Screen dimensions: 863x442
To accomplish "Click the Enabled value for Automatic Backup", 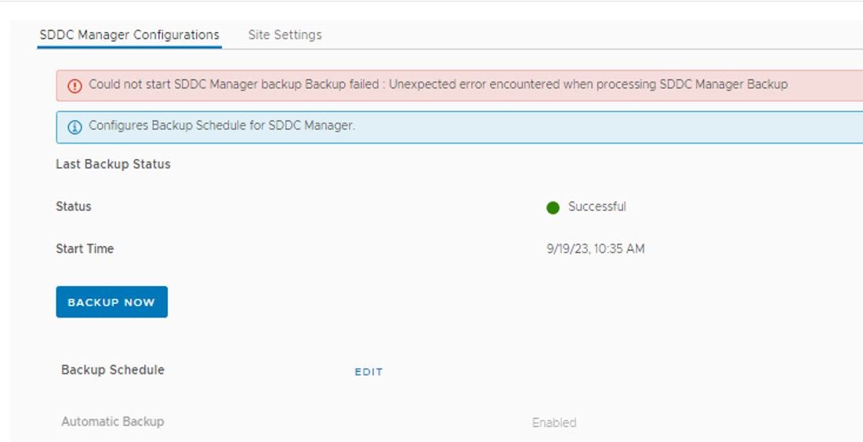I will pyautogui.click(x=553, y=422).
